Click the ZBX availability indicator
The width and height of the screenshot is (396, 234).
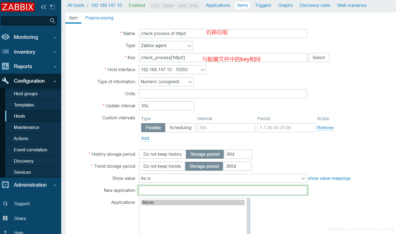155,5
